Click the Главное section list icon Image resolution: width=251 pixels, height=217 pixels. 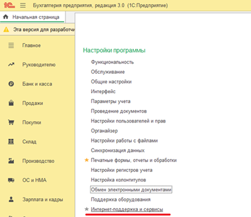[x=11, y=45]
